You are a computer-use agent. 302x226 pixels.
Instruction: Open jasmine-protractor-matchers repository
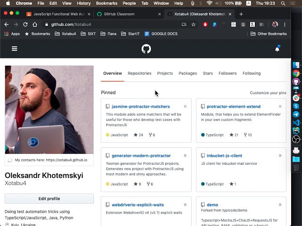tap(141, 106)
